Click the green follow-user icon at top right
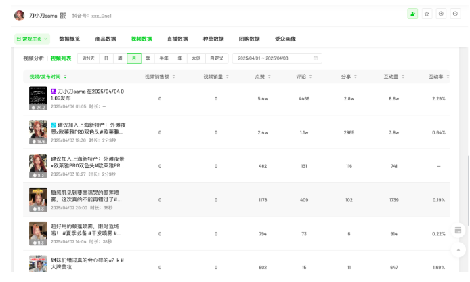This screenshot has height=282, width=470. tap(412, 14)
